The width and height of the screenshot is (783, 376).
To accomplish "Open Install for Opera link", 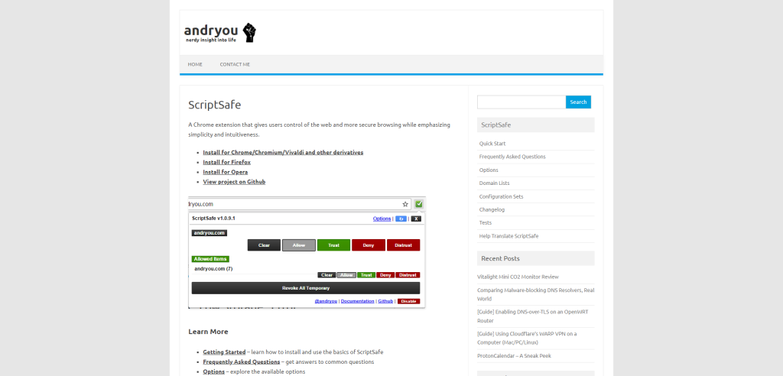I will tap(226, 172).
